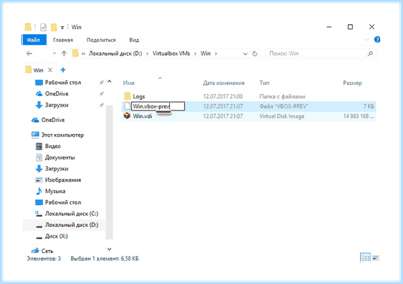Image resolution: width=403 pixels, height=284 pixels.
Task: Close the Win folder tab
Action: point(50,70)
